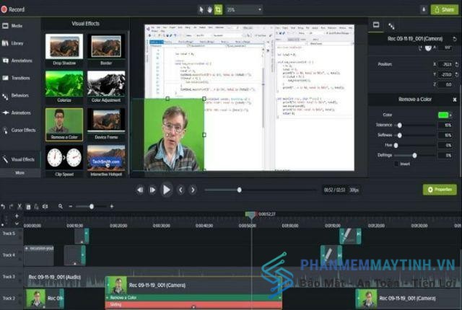
Task: Click the previous frame playback button
Action: tap(140, 190)
